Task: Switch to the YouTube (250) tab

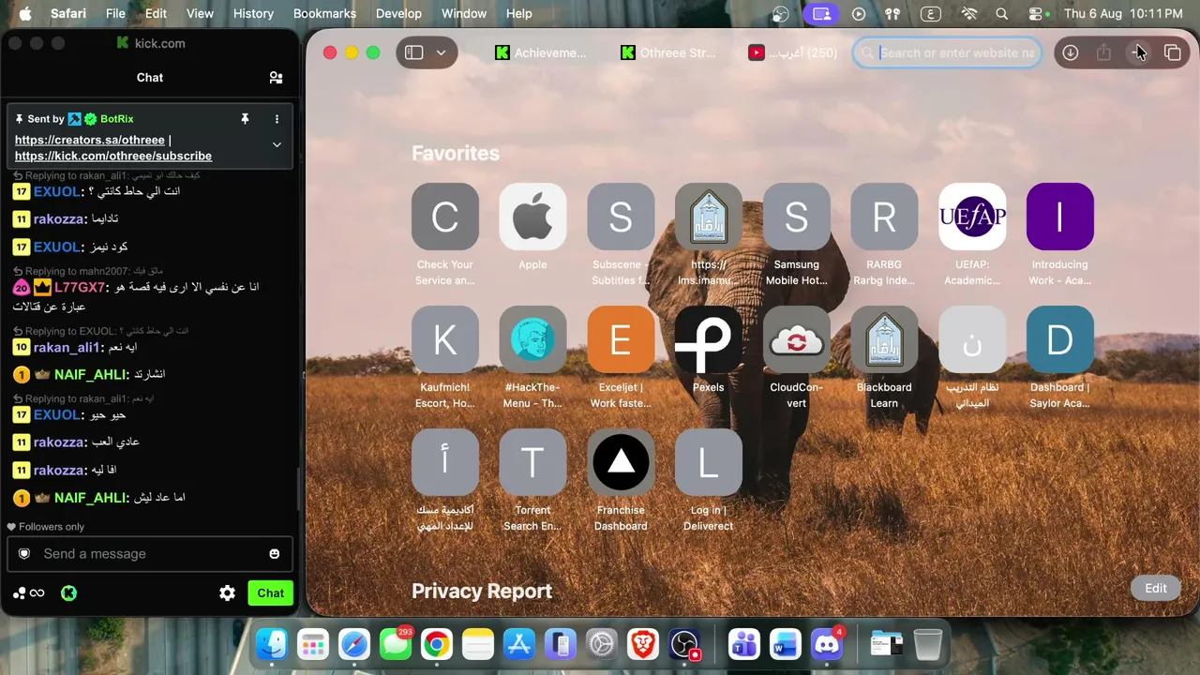Action: click(x=793, y=52)
